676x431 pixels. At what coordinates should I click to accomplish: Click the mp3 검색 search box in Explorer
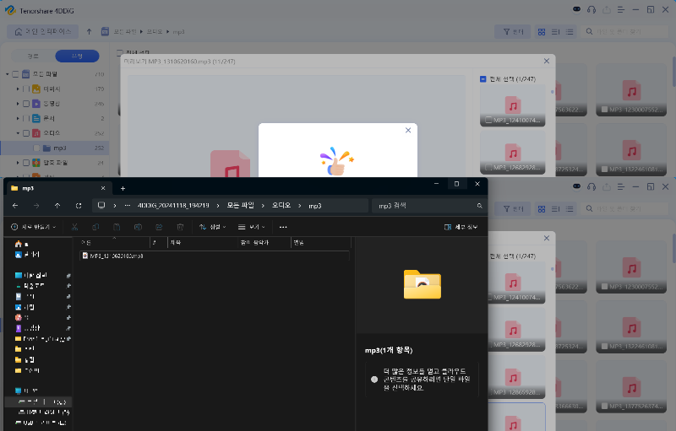[428, 206]
